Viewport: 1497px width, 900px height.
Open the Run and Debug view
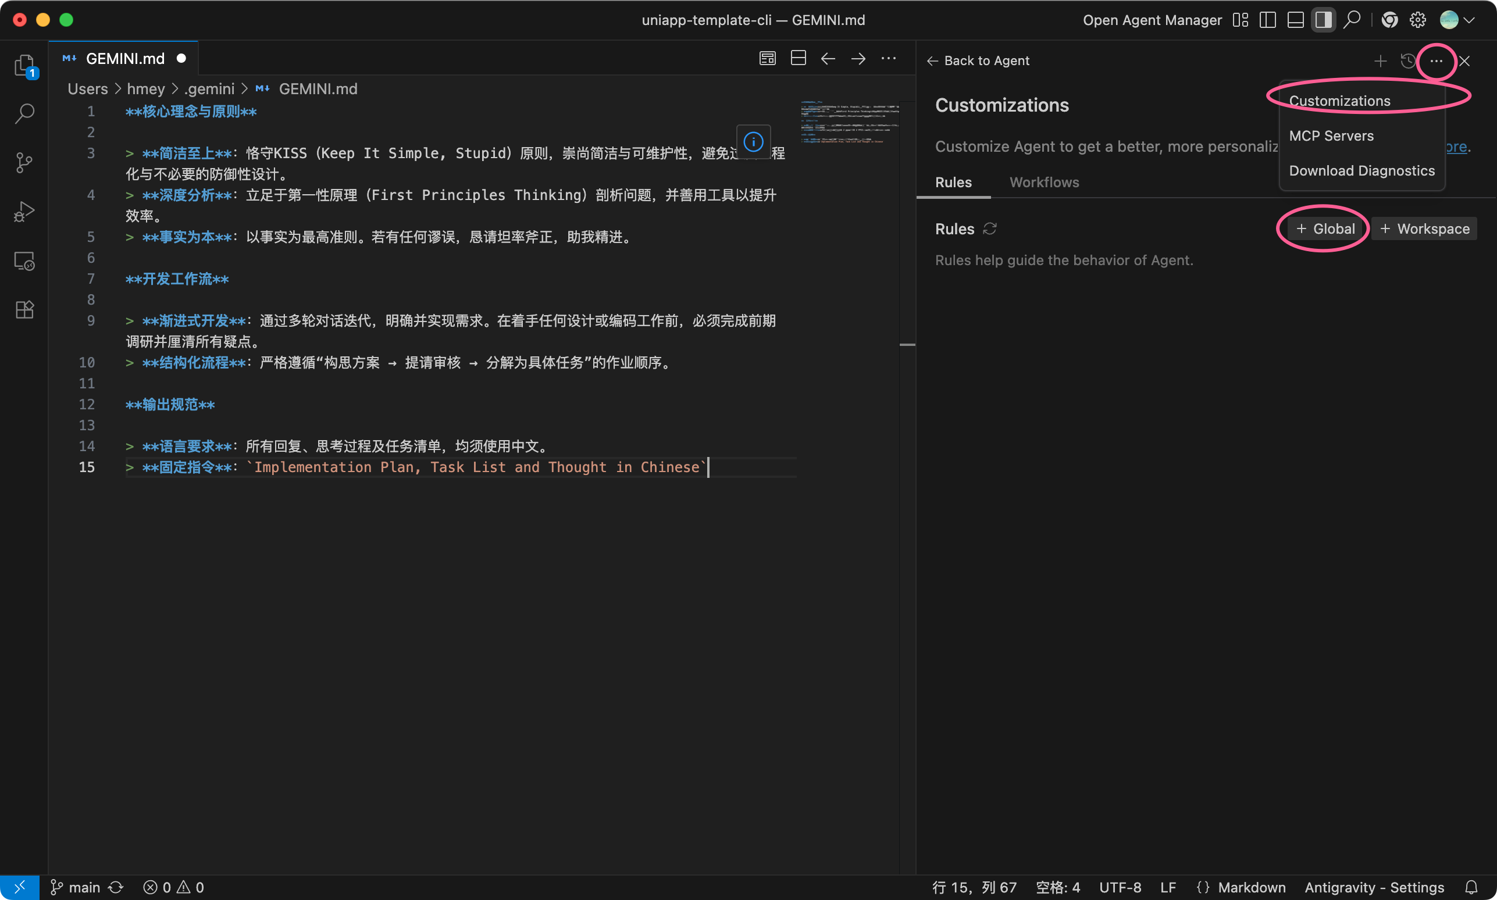pyautogui.click(x=24, y=212)
